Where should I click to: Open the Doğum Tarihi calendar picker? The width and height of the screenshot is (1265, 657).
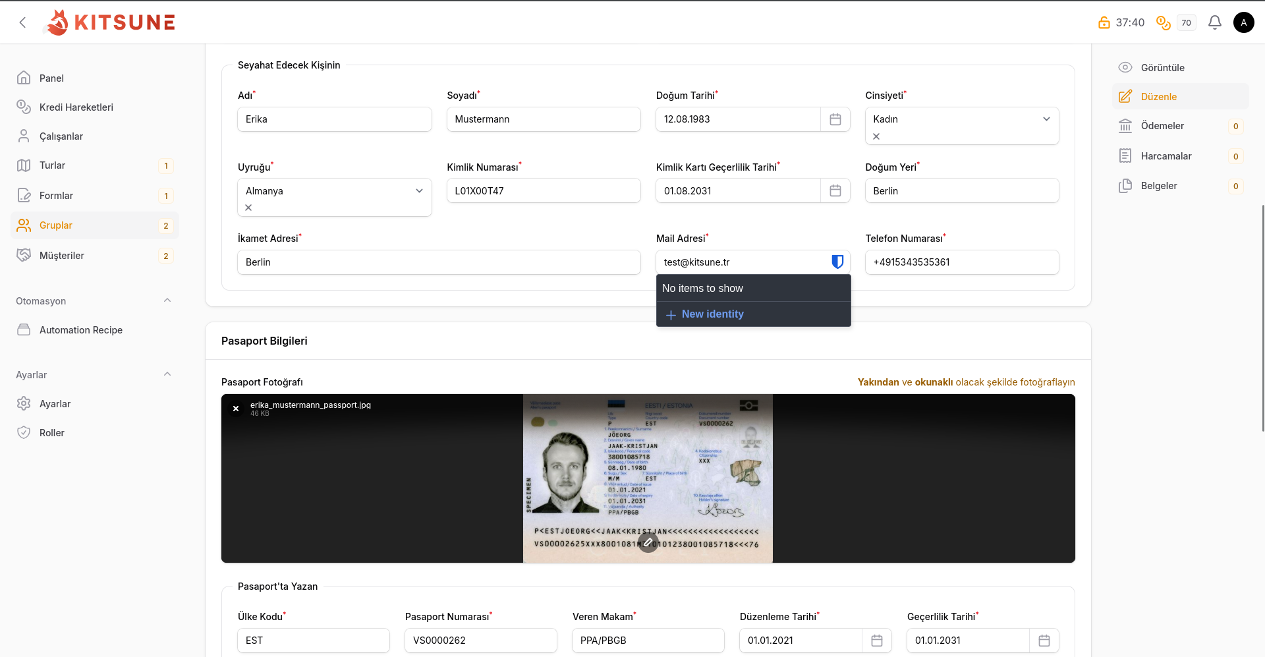(835, 119)
